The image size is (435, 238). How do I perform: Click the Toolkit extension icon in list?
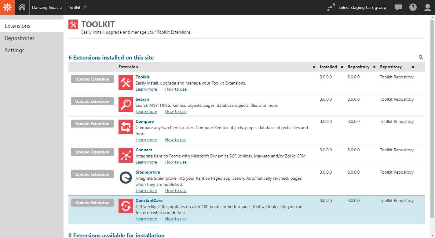[x=126, y=83]
